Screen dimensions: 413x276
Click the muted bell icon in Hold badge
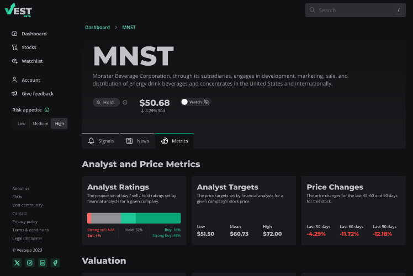tap(98, 102)
